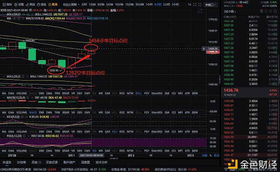Select the 1小时 interval

[149, 5]
